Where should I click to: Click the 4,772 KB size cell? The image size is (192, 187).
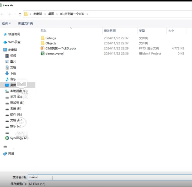pos(178,48)
